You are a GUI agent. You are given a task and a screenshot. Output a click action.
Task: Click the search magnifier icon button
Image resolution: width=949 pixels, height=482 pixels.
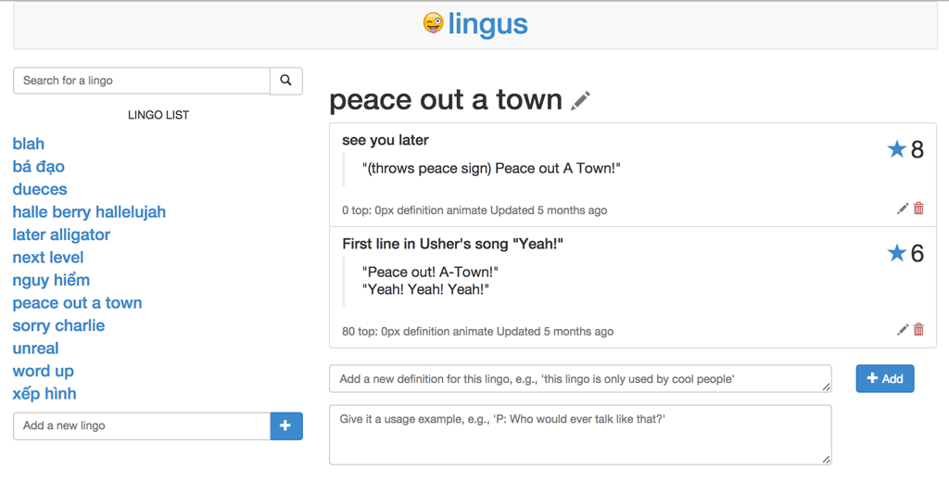(x=285, y=81)
